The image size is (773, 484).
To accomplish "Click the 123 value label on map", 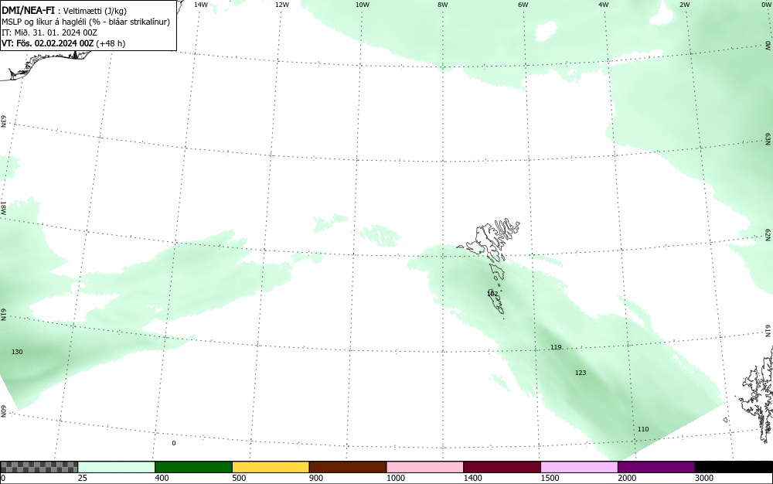I will pos(581,373).
